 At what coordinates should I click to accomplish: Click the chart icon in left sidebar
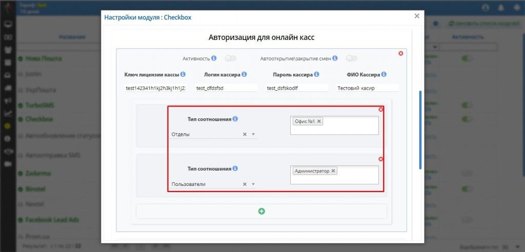(8, 113)
